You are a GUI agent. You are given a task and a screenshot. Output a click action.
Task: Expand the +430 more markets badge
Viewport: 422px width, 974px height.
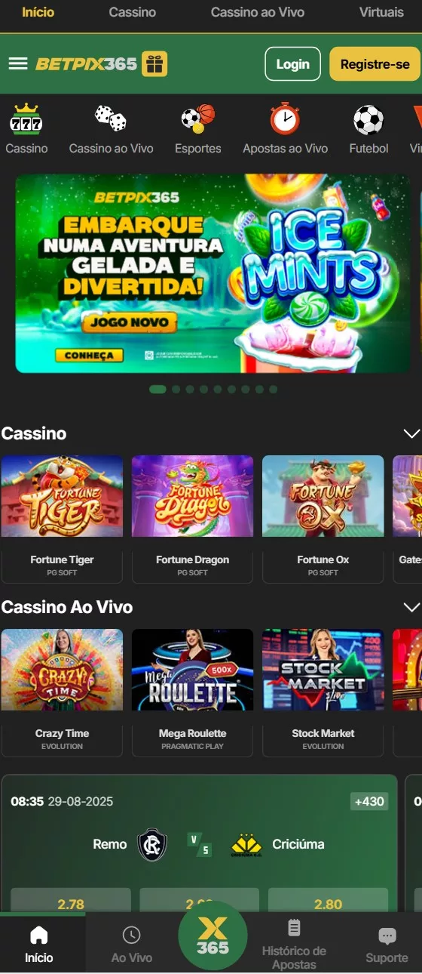click(369, 801)
